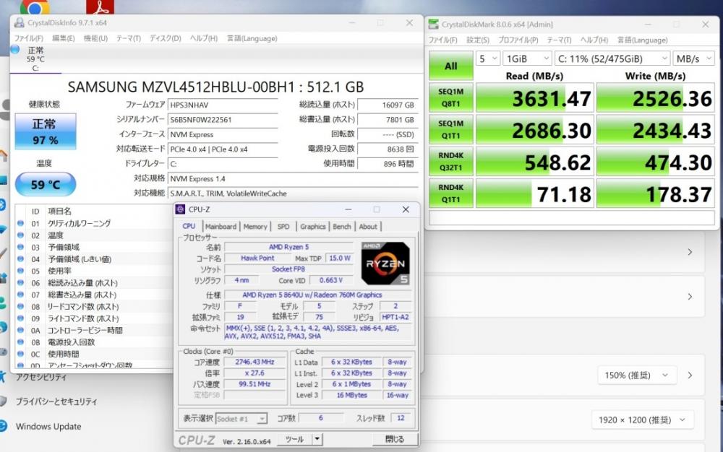Open ファイル(F) menu in CrystalDiskInfo
This screenshot has height=452, width=723.
click(x=29, y=38)
